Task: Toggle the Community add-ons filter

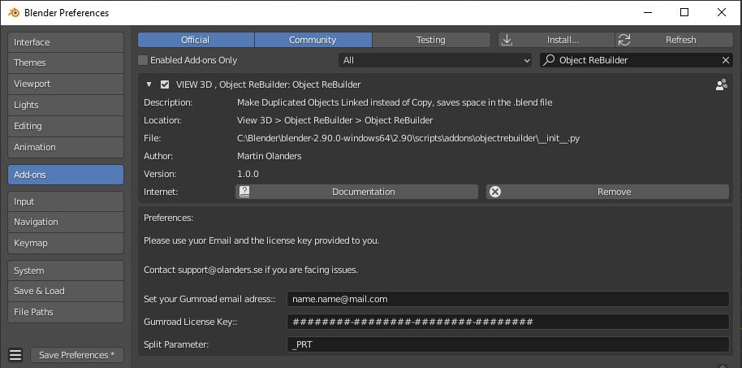Action: click(313, 40)
